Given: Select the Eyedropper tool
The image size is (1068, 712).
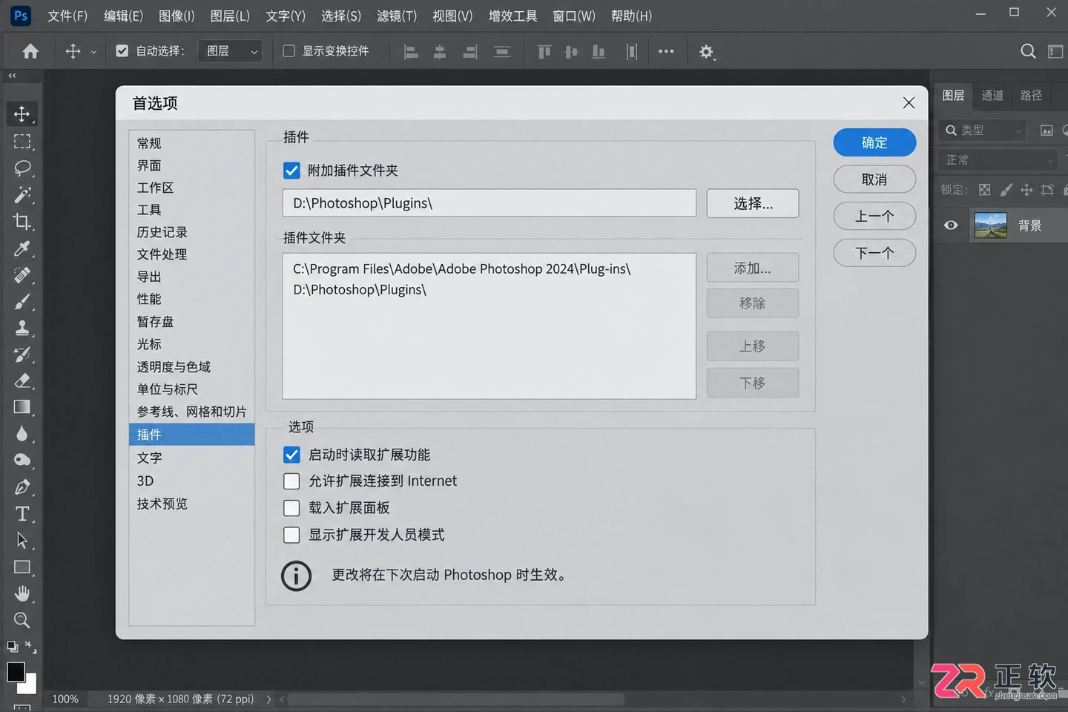Looking at the screenshot, I should tap(22, 248).
